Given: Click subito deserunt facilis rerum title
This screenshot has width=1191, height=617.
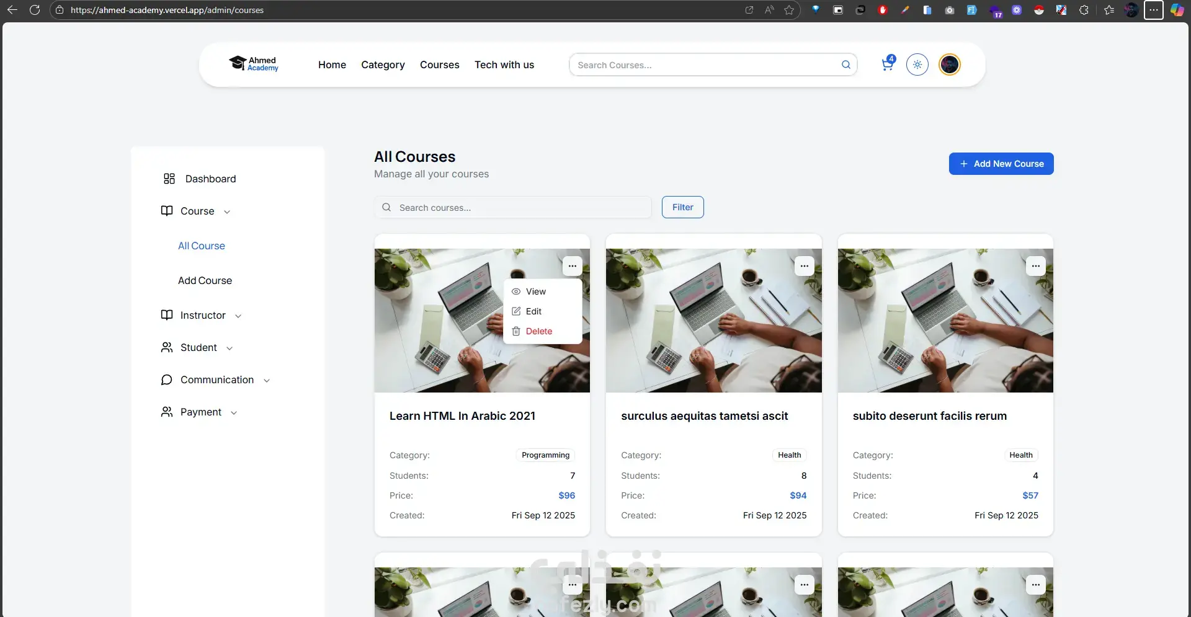Looking at the screenshot, I should click(x=929, y=416).
